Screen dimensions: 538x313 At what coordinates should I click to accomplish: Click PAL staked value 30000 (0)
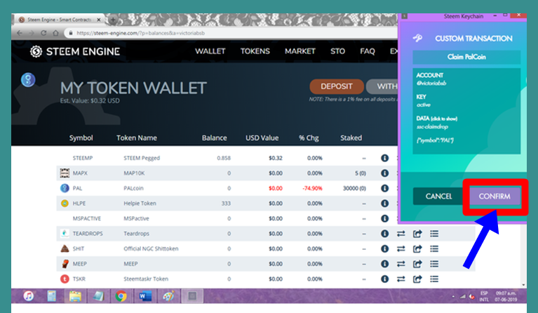coord(354,188)
